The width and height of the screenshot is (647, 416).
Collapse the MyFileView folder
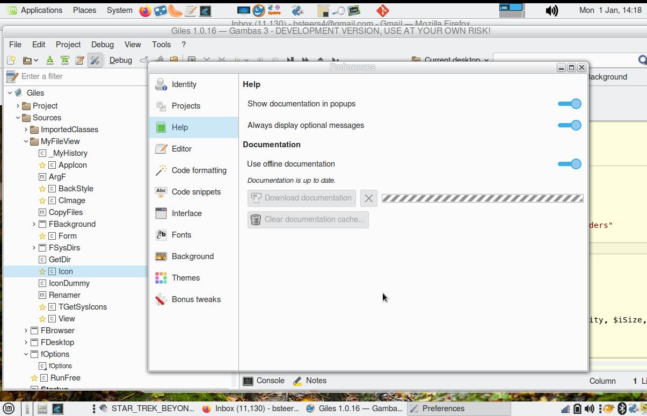point(26,141)
